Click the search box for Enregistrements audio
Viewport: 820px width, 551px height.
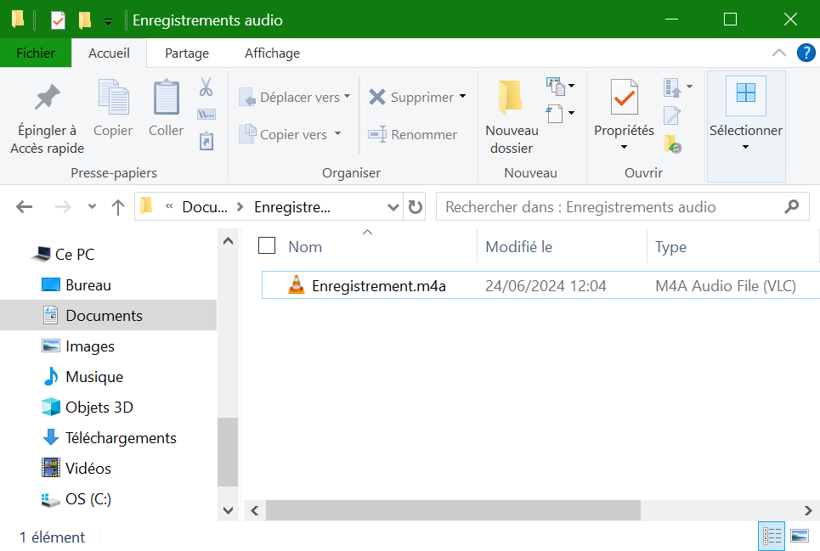click(x=612, y=206)
